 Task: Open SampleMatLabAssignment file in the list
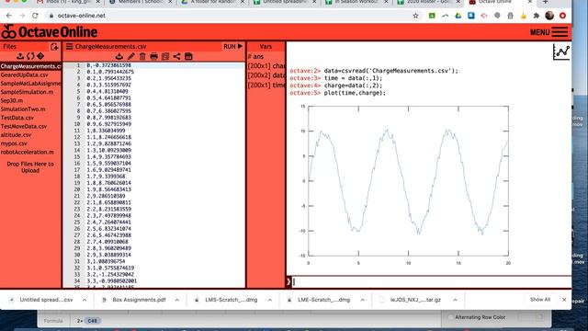(30, 84)
